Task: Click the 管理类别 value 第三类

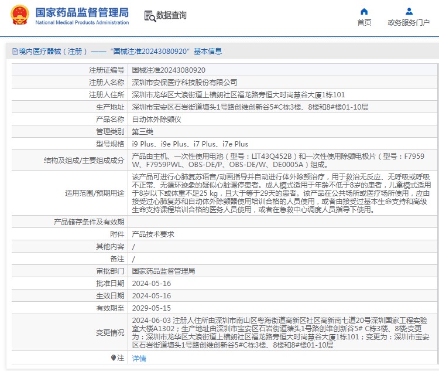Action: 144,131
